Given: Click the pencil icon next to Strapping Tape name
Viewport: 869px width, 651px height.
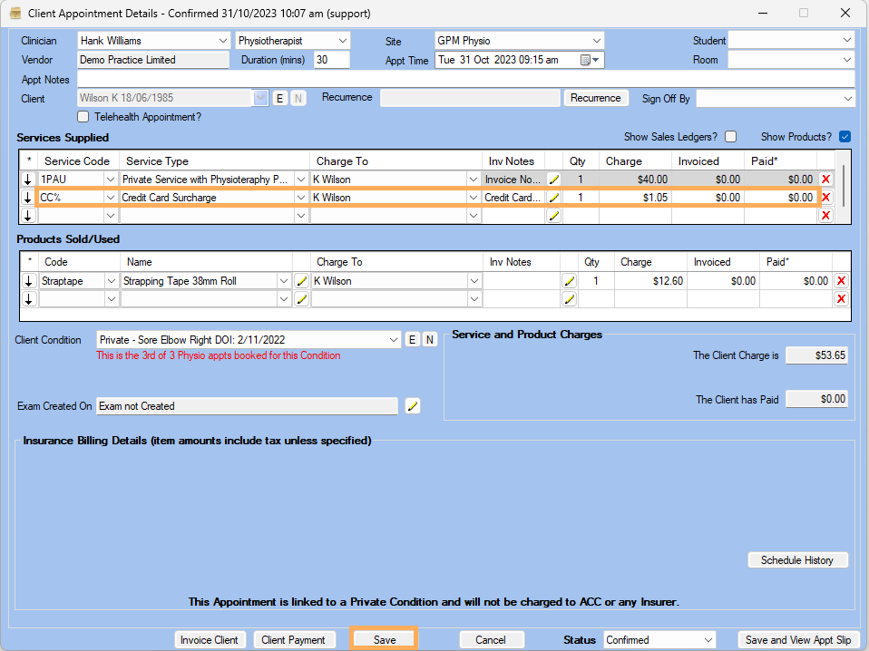Looking at the screenshot, I should pyautogui.click(x=302, y=281).
